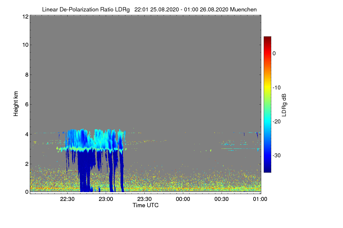Click the height tick label '2'
Viewport: 343px width, 228px height.
[27, 164]
